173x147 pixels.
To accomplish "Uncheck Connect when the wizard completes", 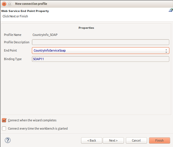I will (4, 120).
